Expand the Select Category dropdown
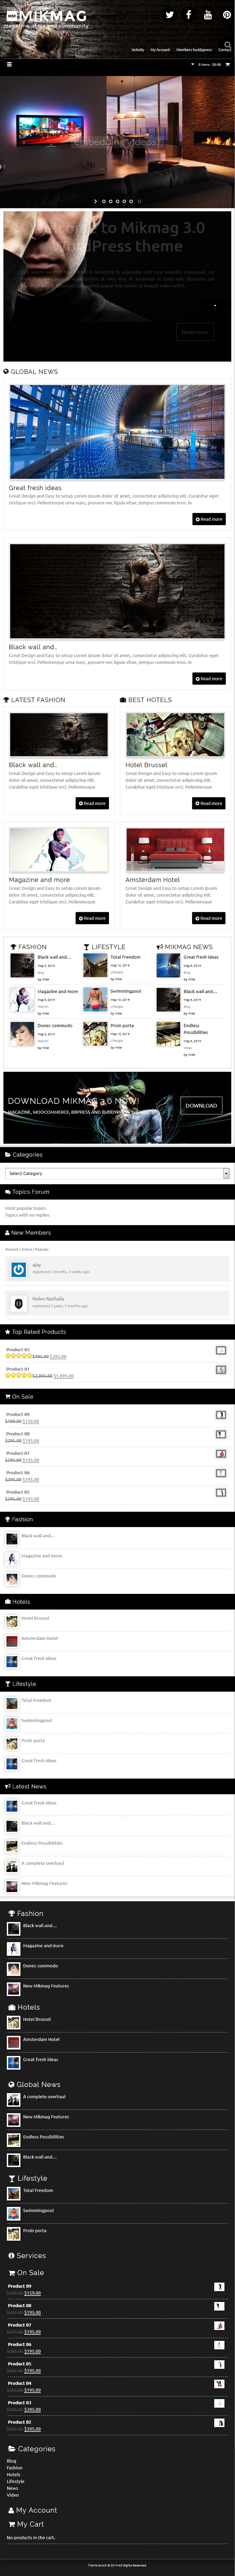 point(117,1173)
